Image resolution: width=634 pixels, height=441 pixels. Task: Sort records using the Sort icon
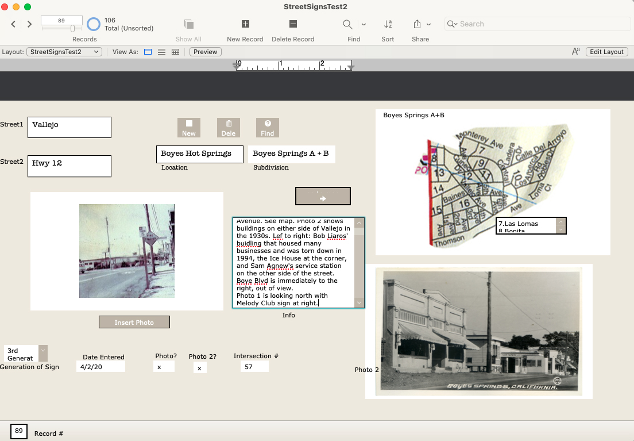pyautogui.click(x=388, y=24)
